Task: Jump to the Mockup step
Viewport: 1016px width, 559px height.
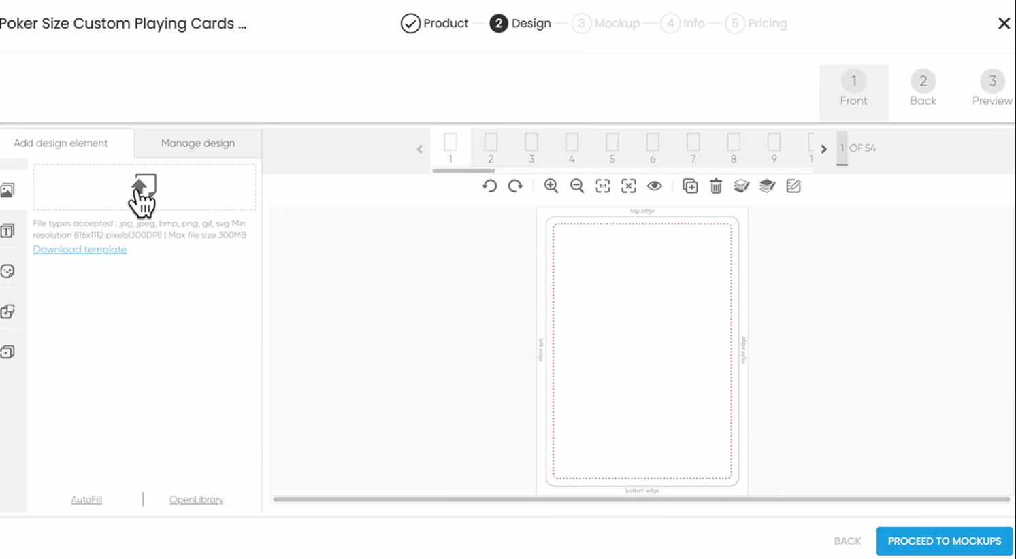Action: (606, 24)
